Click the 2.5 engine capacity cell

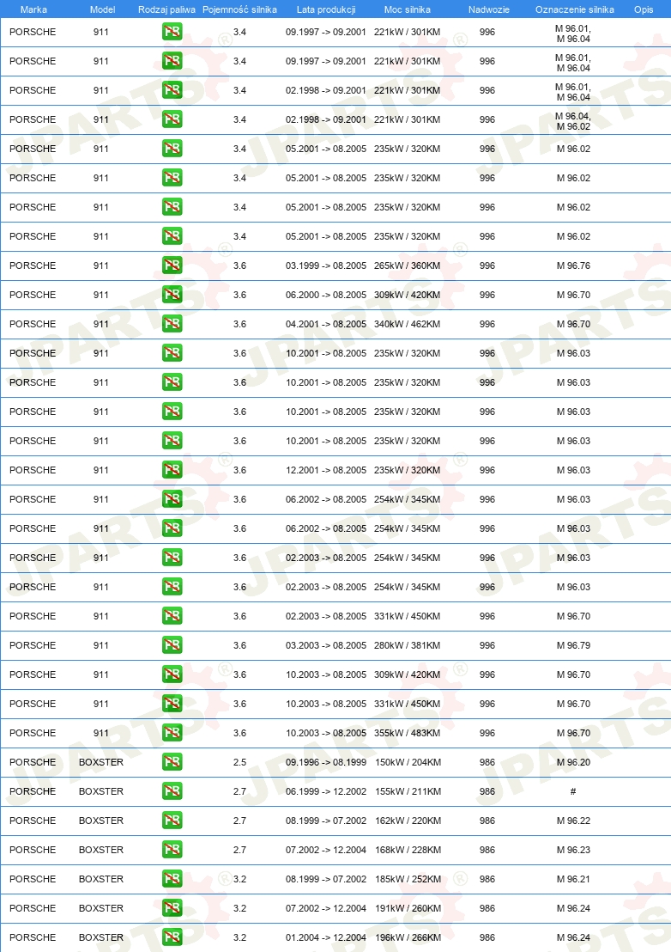point(240,762)
